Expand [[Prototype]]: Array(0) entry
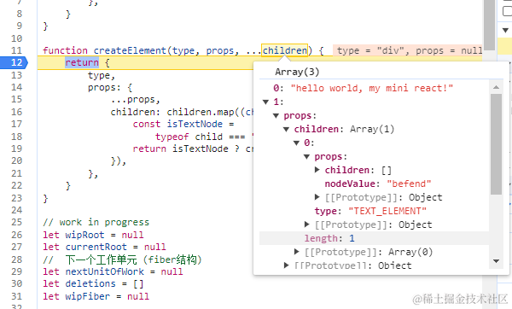The image size is (512, 309). 296,252
